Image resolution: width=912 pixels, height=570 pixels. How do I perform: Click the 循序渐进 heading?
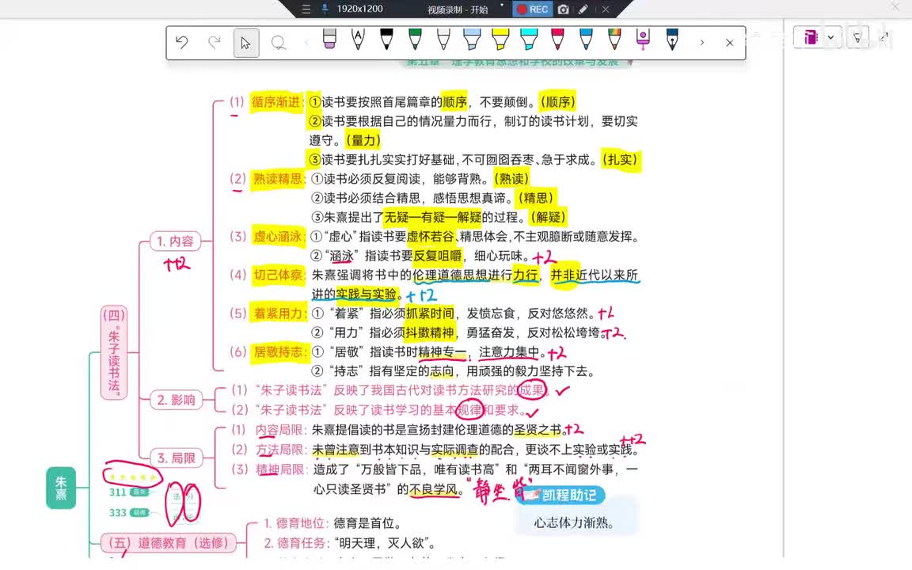coord(277,102)
